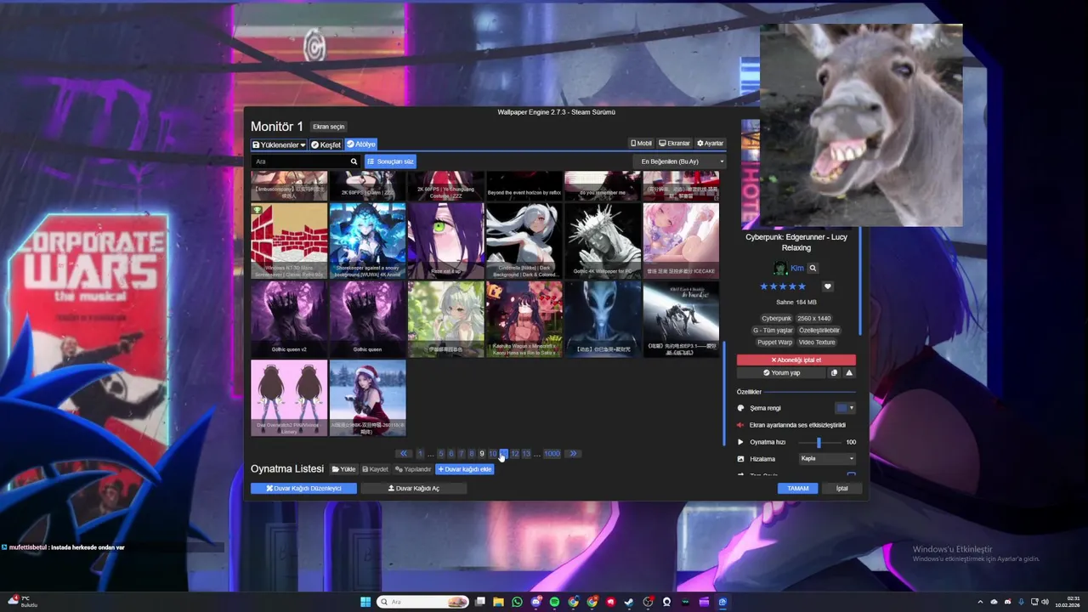Jump to the last results page arrow
The image size is (1088, 612).
click(x=573, y=454)
